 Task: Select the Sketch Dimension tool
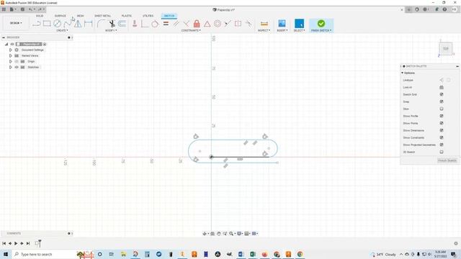tap(88, 24)
